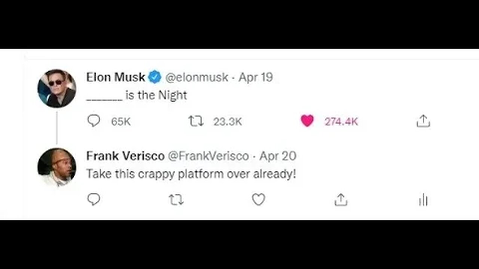Open Elon Musk's profile picture
479x269 pixels.
coord(57,88)
